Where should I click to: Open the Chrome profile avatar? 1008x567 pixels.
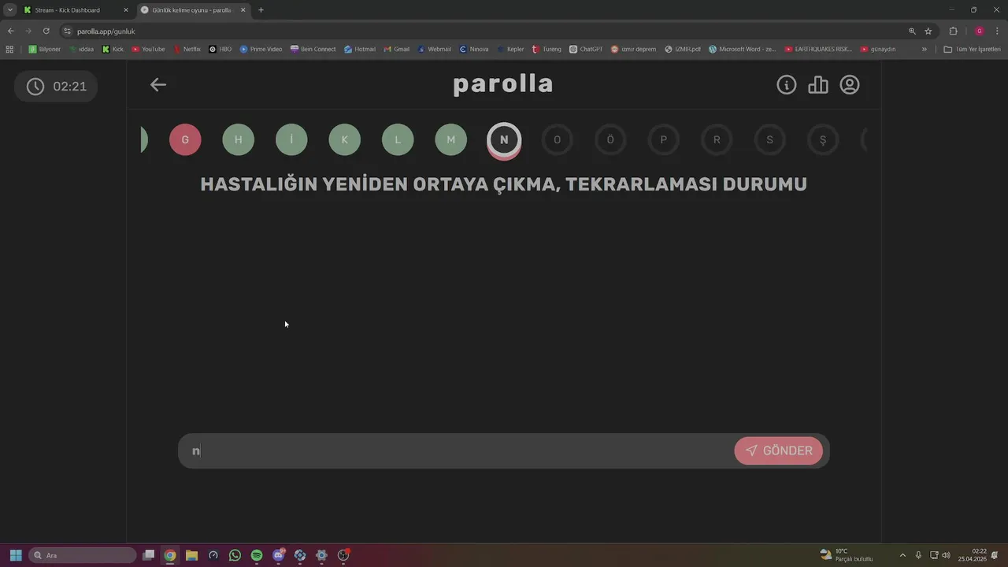[979, 31]
